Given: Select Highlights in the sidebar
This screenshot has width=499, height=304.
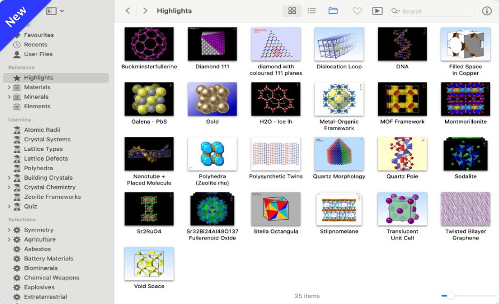Looking at the screenshot, I should click(x=56, y=77).
